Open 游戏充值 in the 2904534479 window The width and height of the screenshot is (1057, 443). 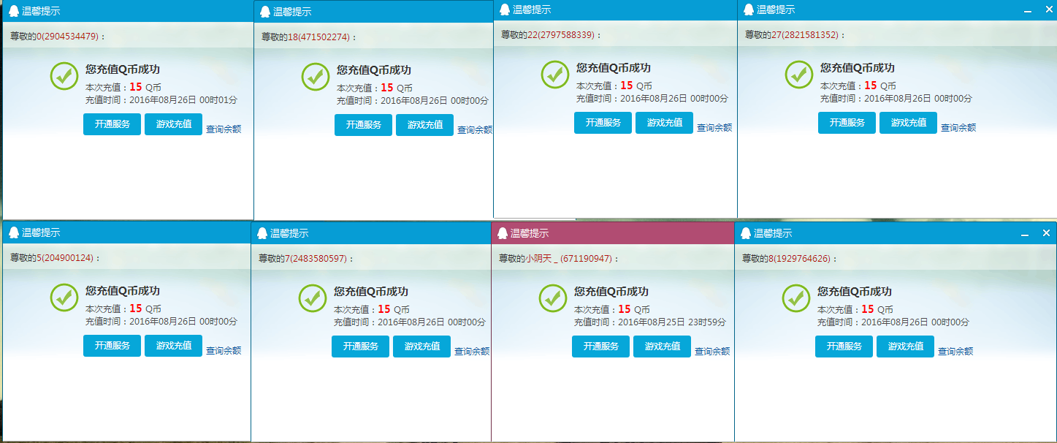(173, 124)
